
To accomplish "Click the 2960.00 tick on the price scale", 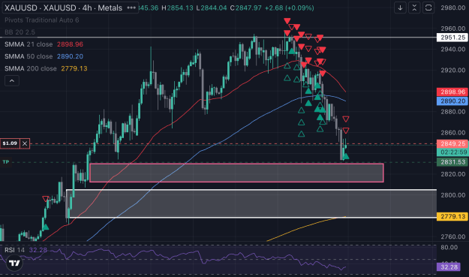I will point(452,29).
